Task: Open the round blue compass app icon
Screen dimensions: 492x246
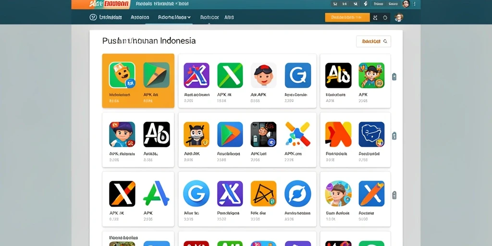Action: click(298, 194)
